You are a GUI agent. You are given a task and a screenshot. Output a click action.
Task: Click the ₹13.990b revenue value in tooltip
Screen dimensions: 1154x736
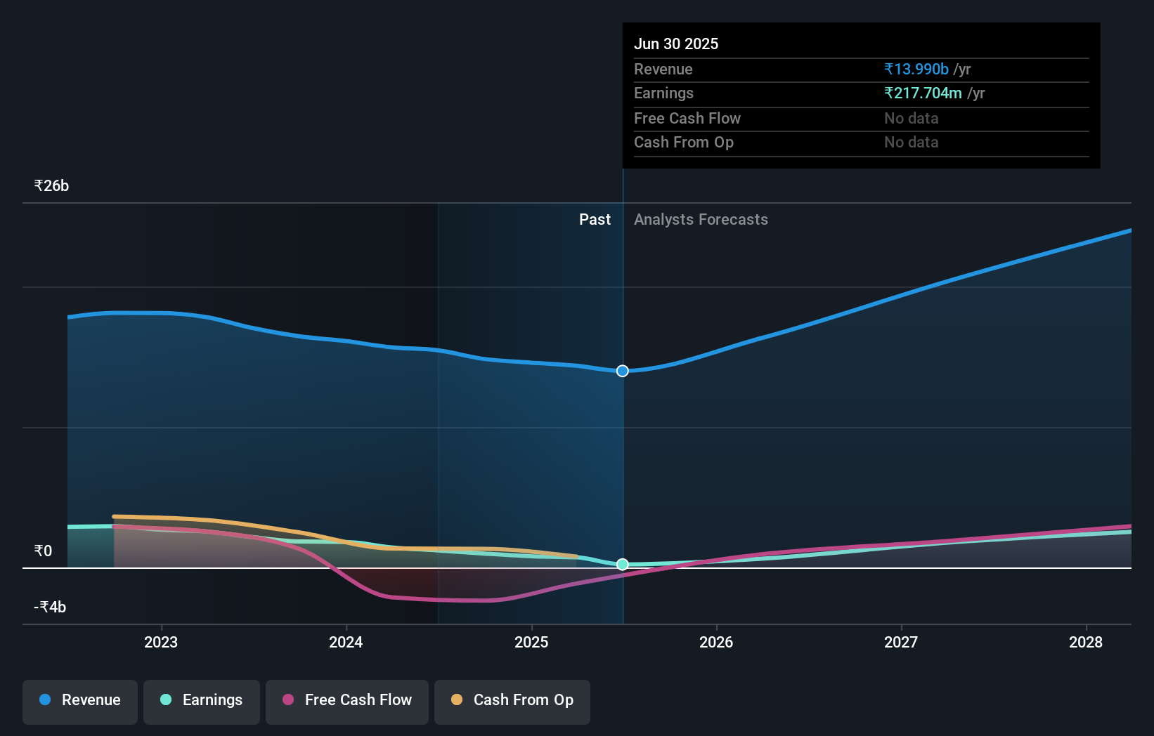pyautogui.click(x=916, y=70)
